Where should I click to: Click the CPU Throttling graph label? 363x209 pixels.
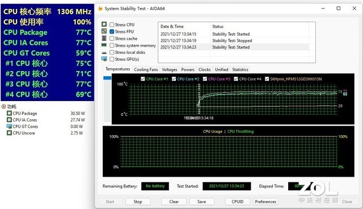(x=240, y=131)
